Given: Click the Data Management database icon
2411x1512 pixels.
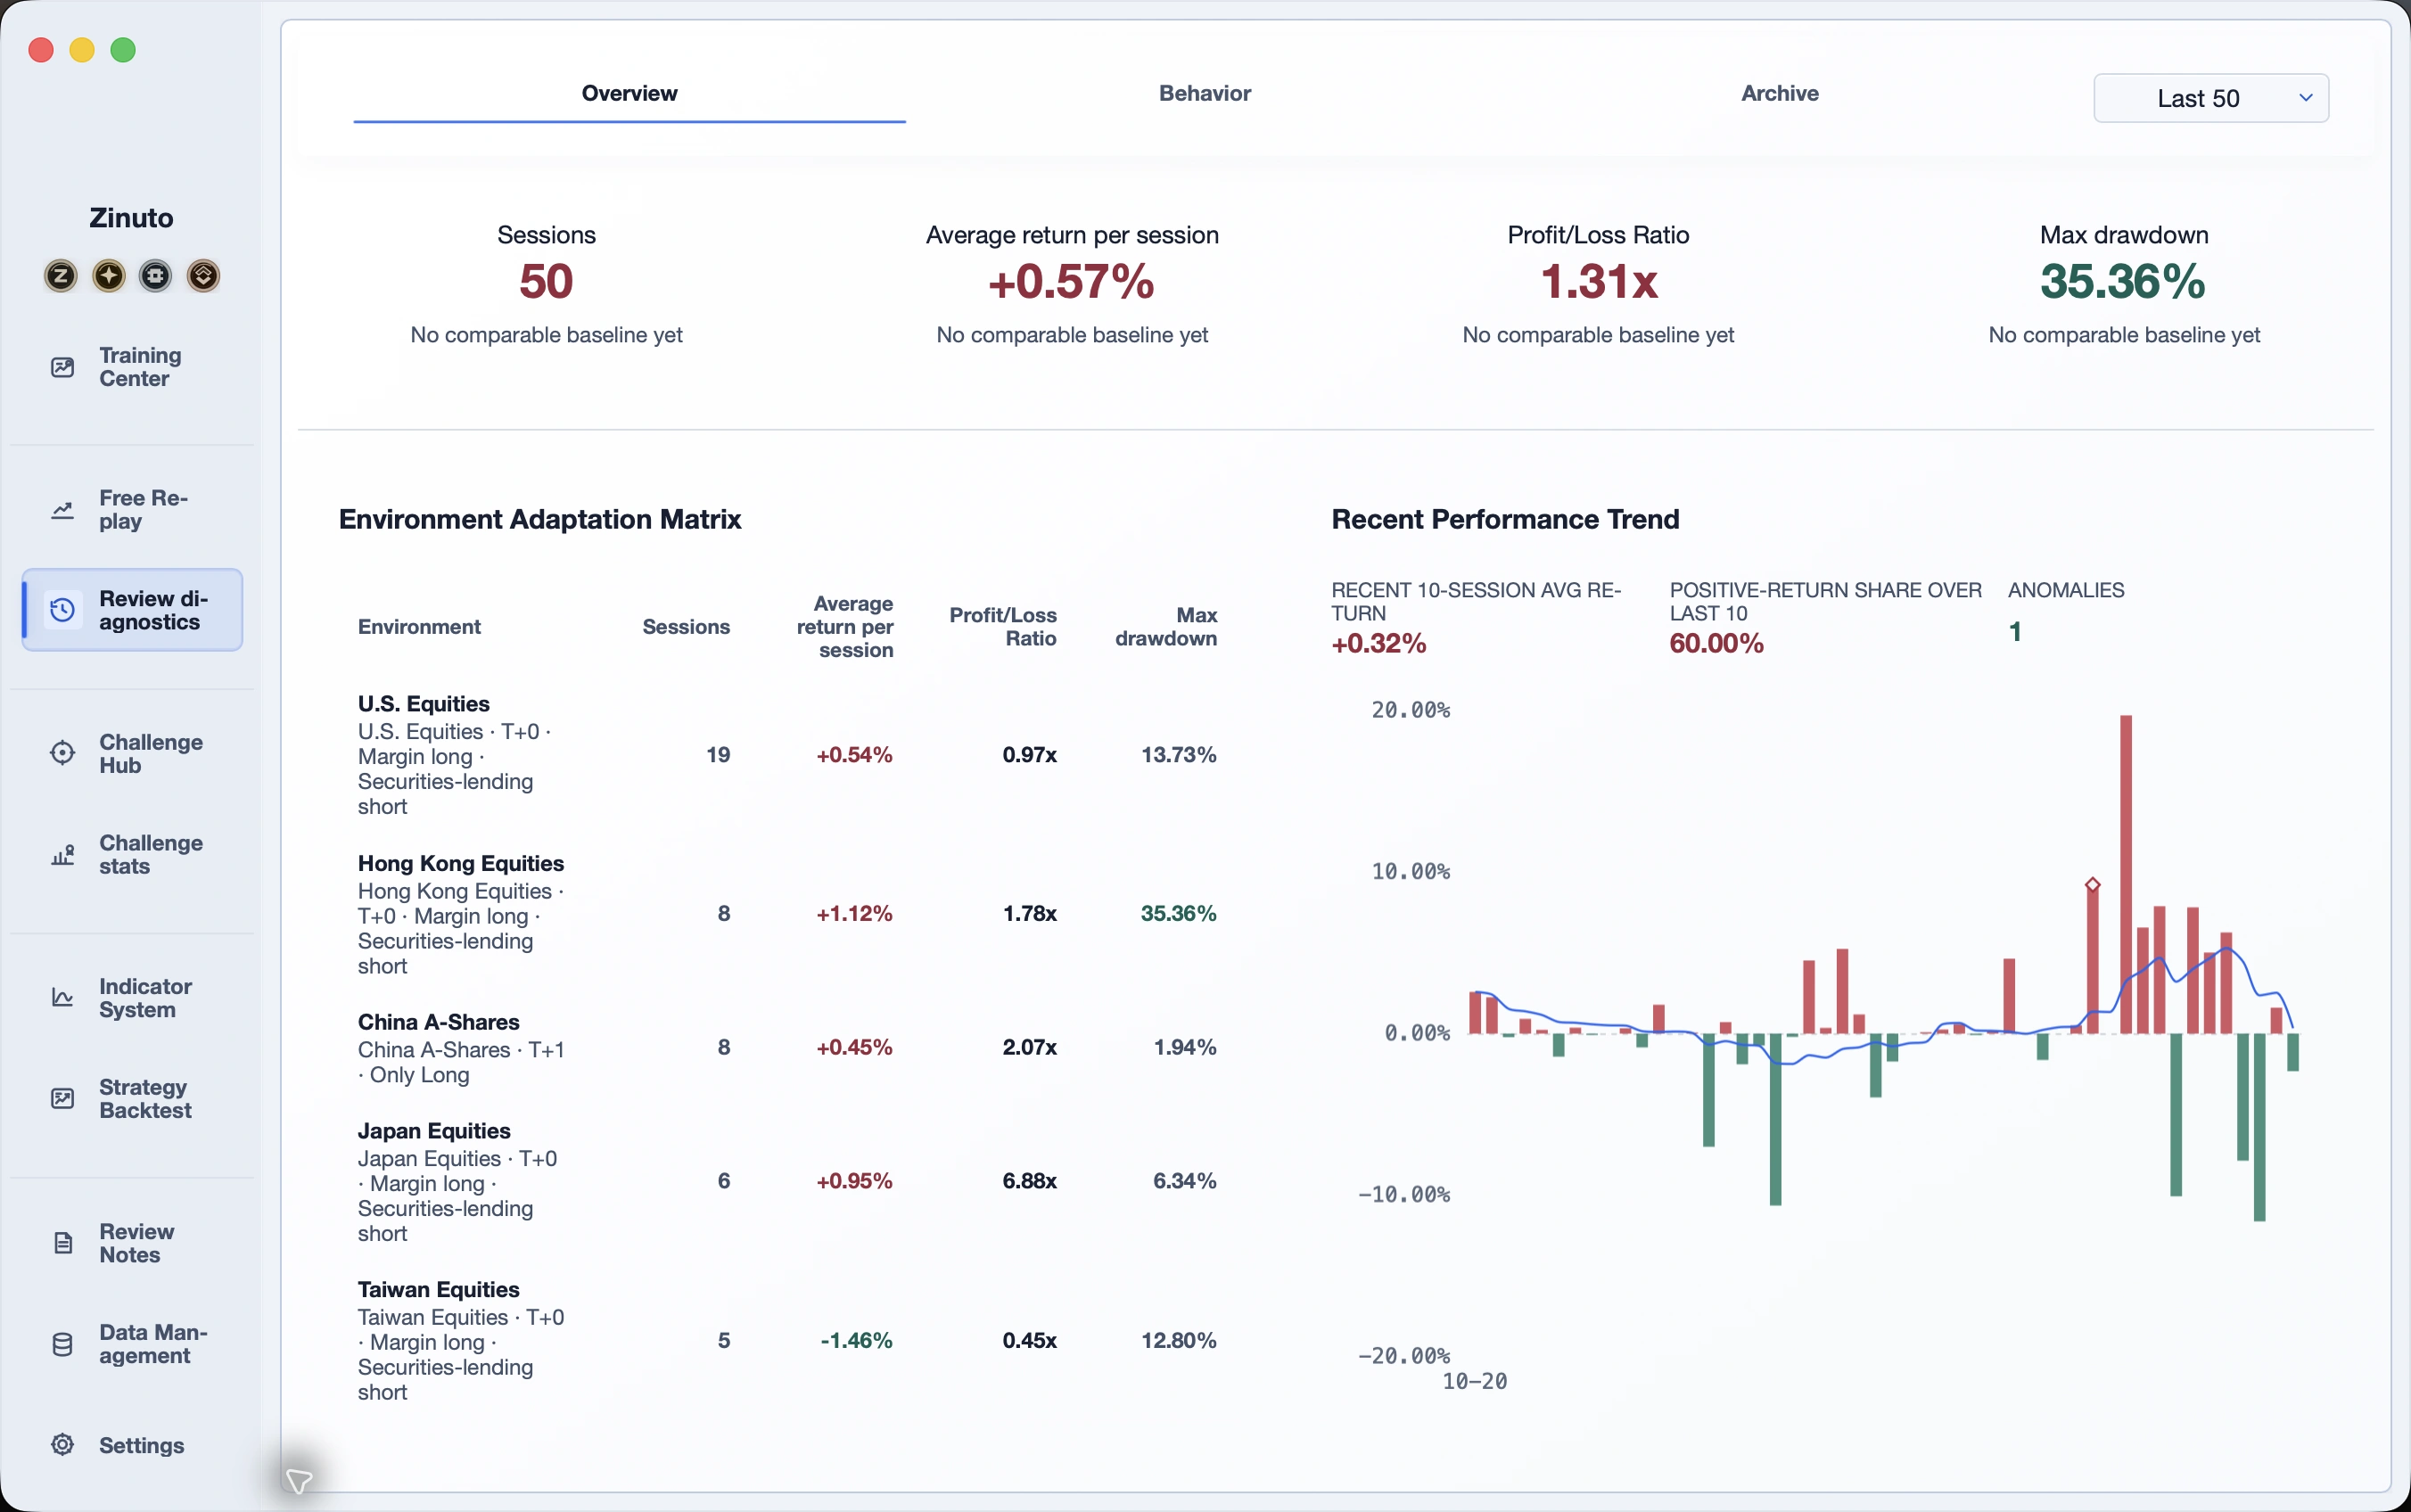Looking at the screenshot, I should tap(62, 1344).
